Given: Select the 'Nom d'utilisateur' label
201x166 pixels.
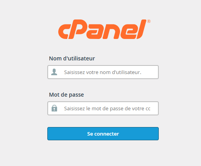Looking at the screenshot, I should tap(72, 58).
